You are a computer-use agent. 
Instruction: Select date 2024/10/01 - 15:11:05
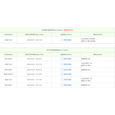click(x=34, y=80)
